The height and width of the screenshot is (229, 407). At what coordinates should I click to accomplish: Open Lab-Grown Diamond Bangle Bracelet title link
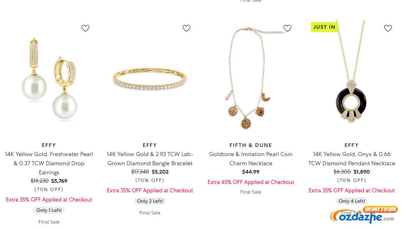click(x=150, y=159)
